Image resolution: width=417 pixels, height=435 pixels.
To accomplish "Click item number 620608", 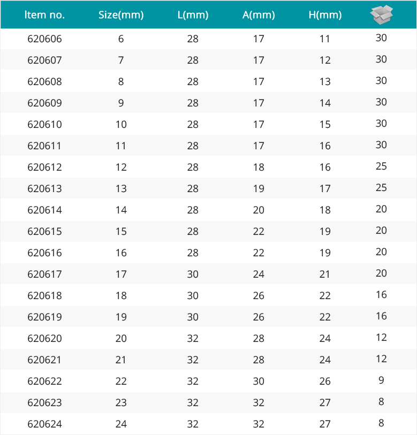I will (x=44, y=81).
